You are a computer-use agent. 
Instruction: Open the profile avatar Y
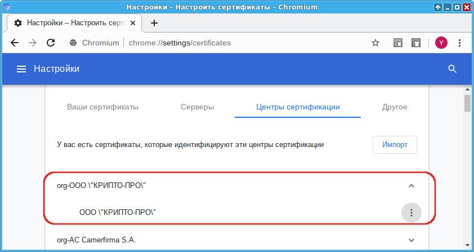point(441,43)
